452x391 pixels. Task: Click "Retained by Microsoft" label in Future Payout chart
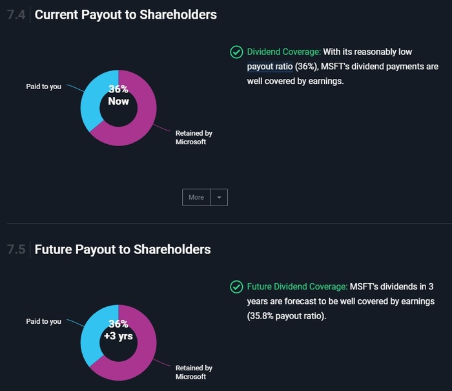point(193,372)
